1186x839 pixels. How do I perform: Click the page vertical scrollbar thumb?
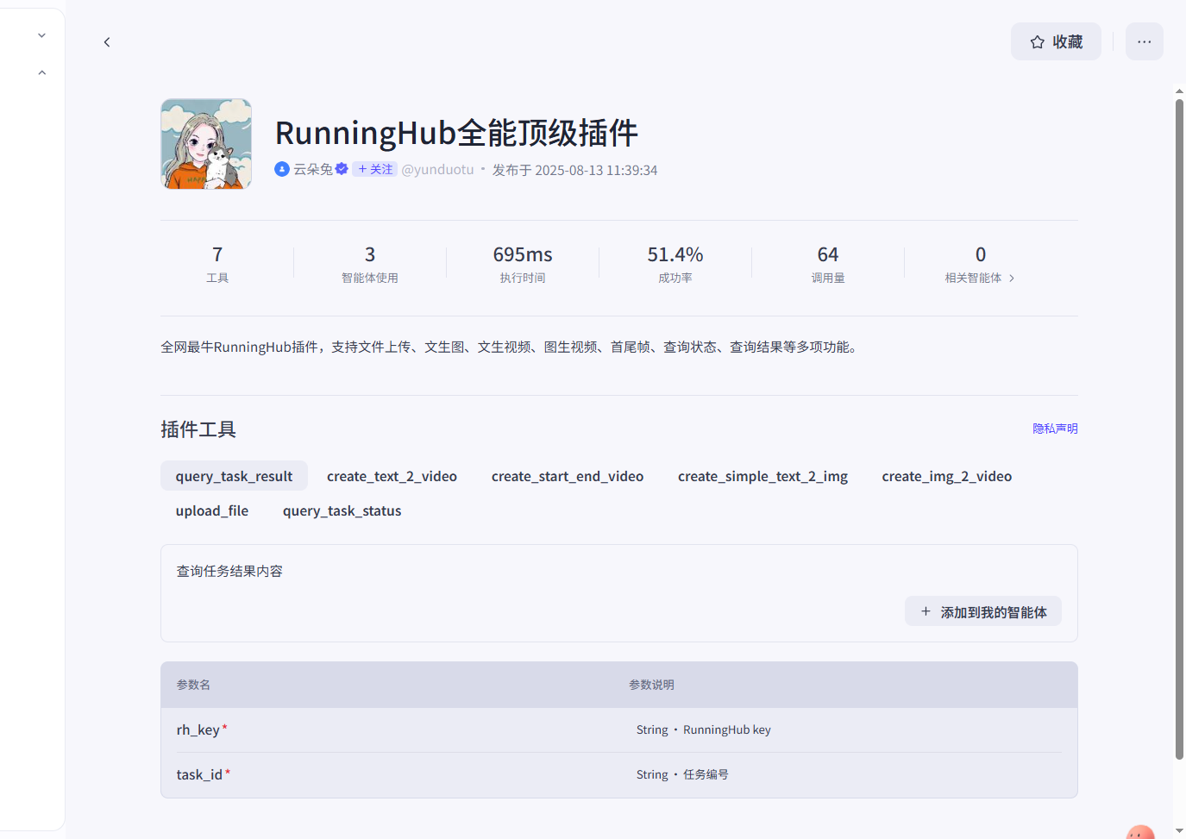click(1179, 429)
